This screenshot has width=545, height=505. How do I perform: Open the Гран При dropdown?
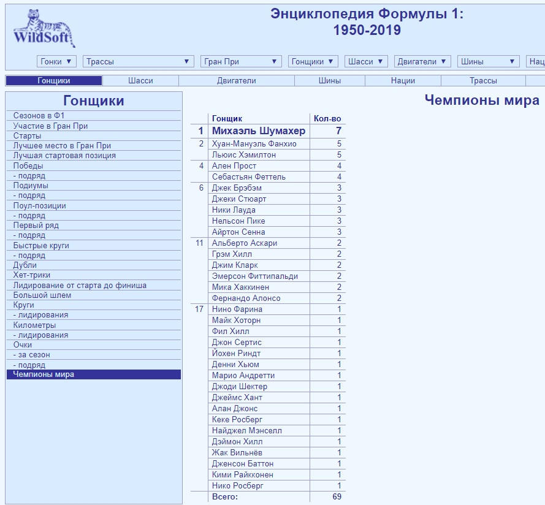240,61
